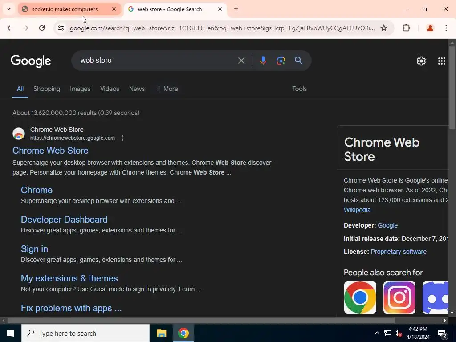Open the Developer Dashboard sitelink
Screen dimensions: 456x342
(x=64, y=219)
